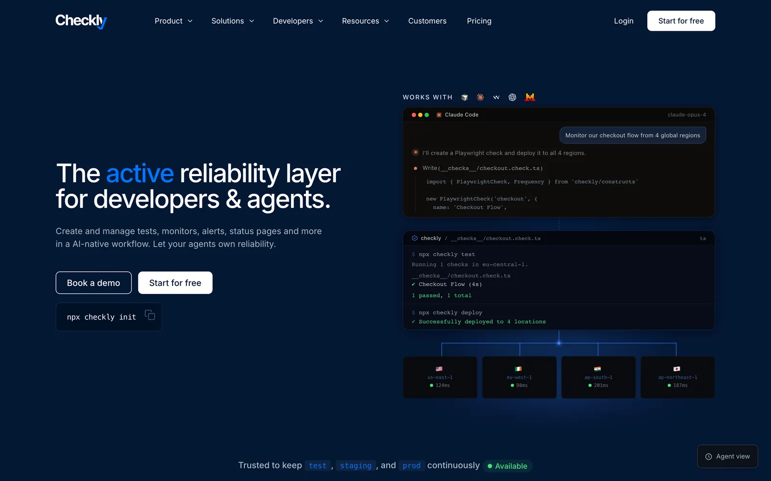Go to the Customers page
This screenshot has width=771, height=481.
pos(427,21)
